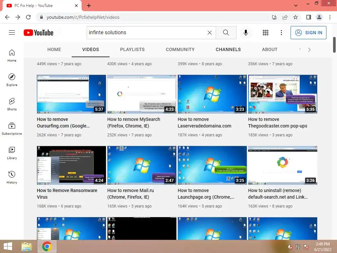Reload the page
Viewport: 337px width, 253px height.
(28, 17)
